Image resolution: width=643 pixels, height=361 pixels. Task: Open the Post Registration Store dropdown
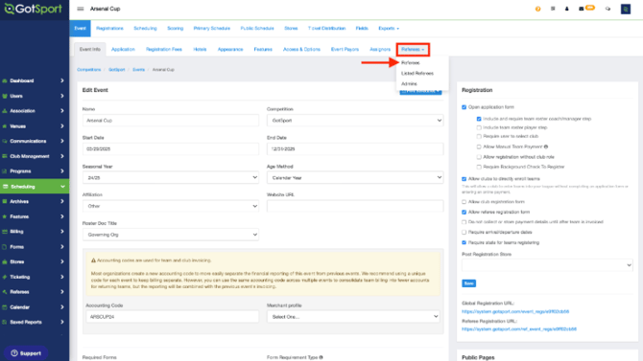[547, 265]
